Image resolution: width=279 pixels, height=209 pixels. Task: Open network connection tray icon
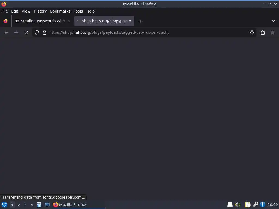[255, 205]
